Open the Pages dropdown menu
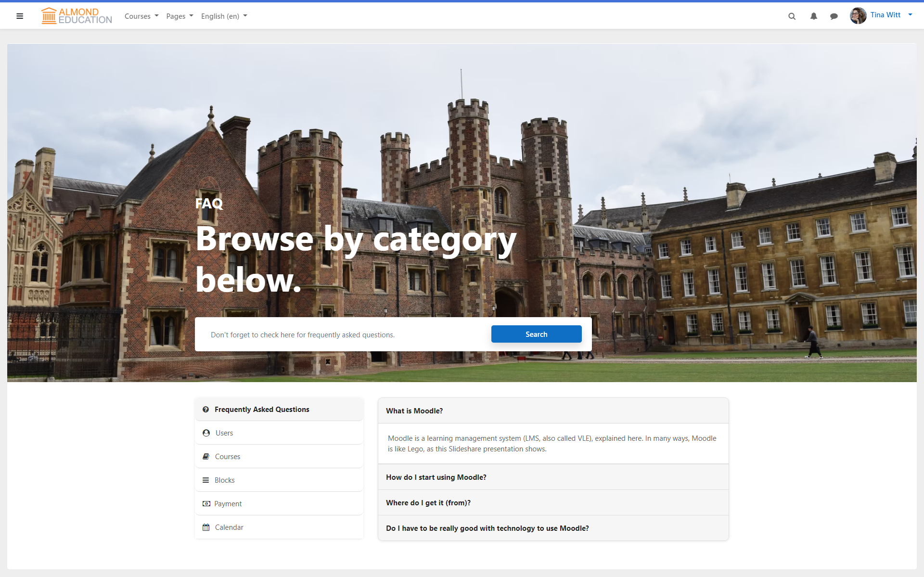The height and width of the screenshot is (577, 924). 180,16
